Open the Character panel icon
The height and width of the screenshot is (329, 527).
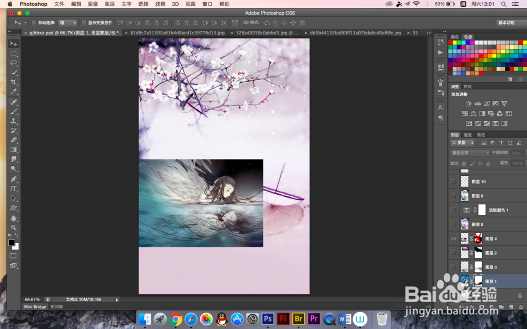pos(441,108)
